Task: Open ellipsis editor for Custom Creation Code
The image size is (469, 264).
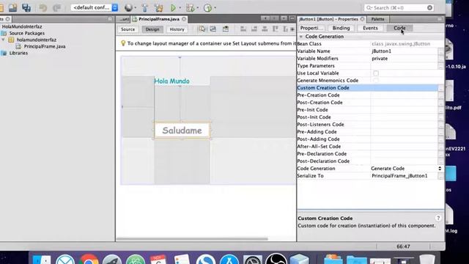Action: [x=440, y=88]
